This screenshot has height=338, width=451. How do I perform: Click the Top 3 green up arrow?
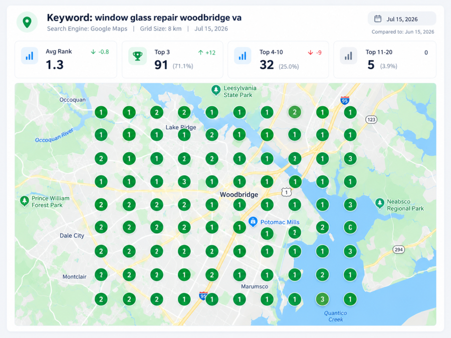pos(201,53)
